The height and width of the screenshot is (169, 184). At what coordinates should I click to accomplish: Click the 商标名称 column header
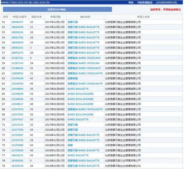(x=85, y=17)
